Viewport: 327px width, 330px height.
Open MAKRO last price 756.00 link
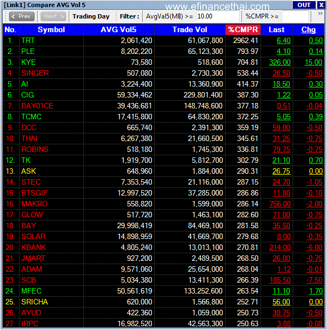click(280, 204)
